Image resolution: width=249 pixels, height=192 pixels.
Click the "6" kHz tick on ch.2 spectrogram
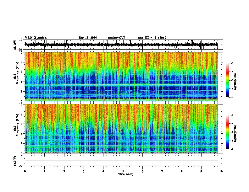click(22, 124)
